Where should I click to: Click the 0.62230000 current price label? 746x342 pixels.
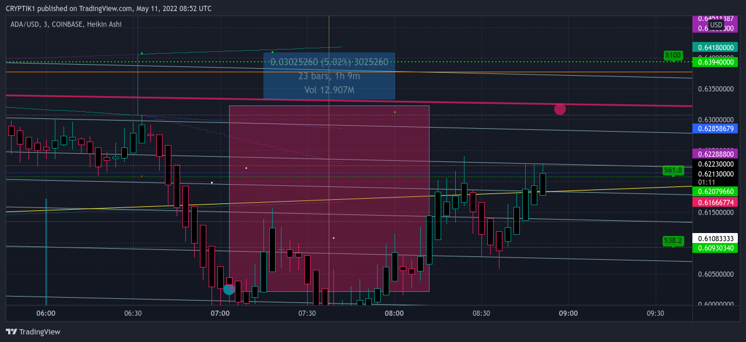coord(715,165)
